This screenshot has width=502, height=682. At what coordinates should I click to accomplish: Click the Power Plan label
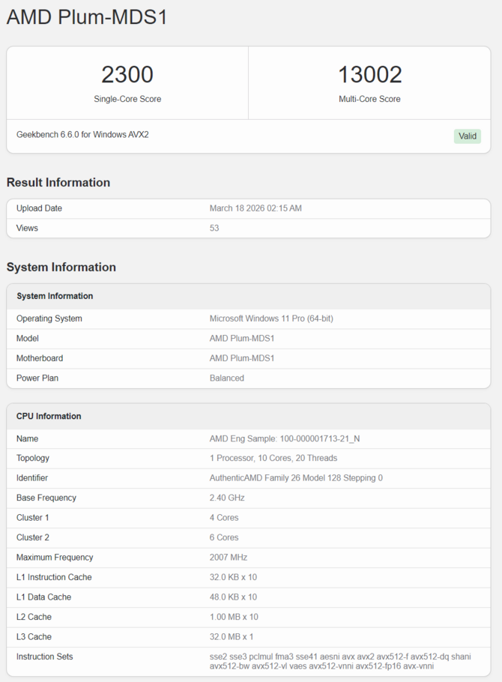point(37,378)
